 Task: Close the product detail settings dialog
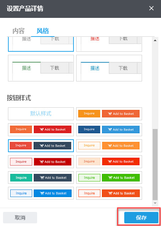(x=151, y=8)
